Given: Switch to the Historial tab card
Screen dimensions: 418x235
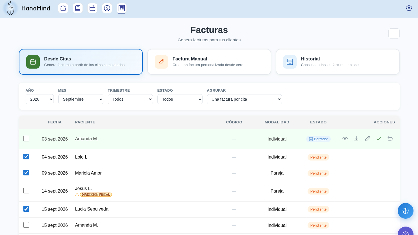Looking at the screenshot, I should click(x=338, y=62).
